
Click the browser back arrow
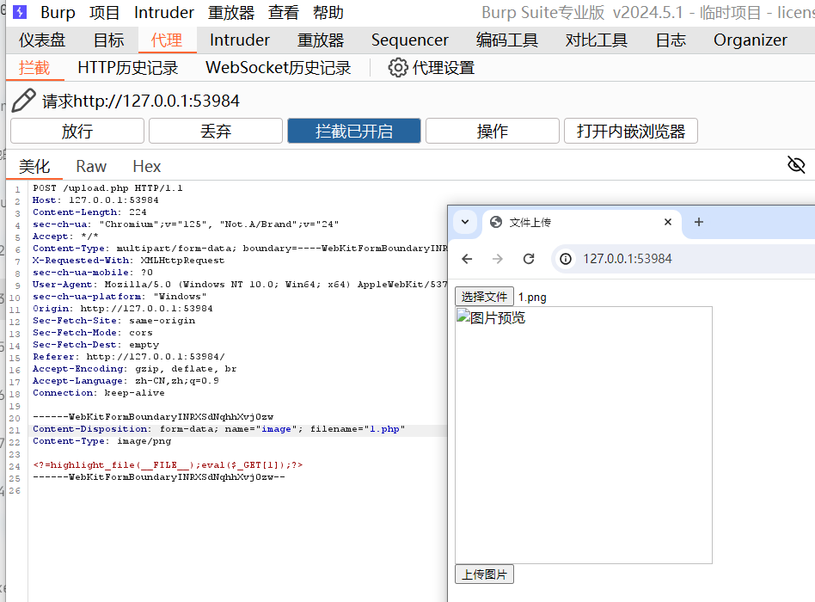coord(467,259)
